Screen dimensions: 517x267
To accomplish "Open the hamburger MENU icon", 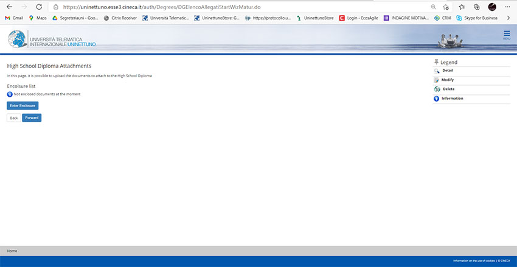I will coord(506,35).
